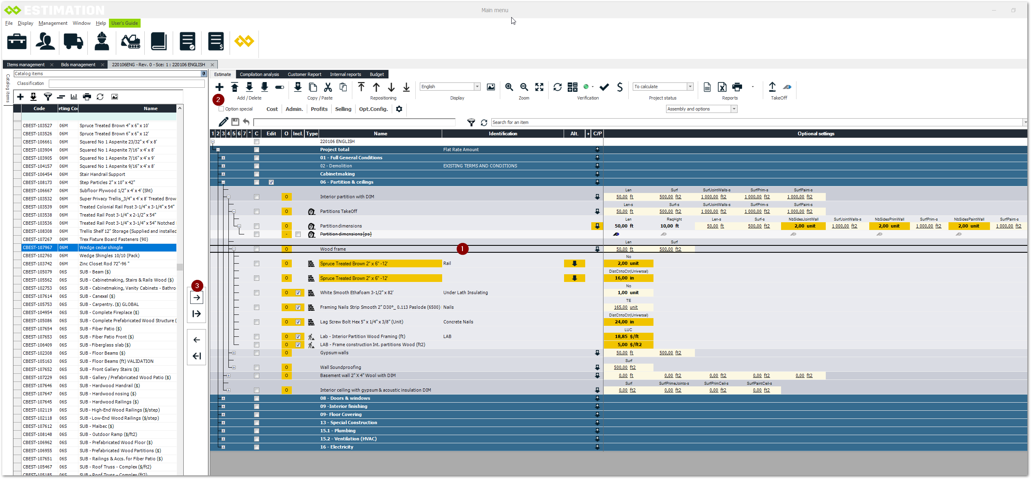The width and height of the screenshot is (1031, 479).
Task: Uncheck Incl. box for White Smooth Ethafoam
Action: [x=298, y=293]
